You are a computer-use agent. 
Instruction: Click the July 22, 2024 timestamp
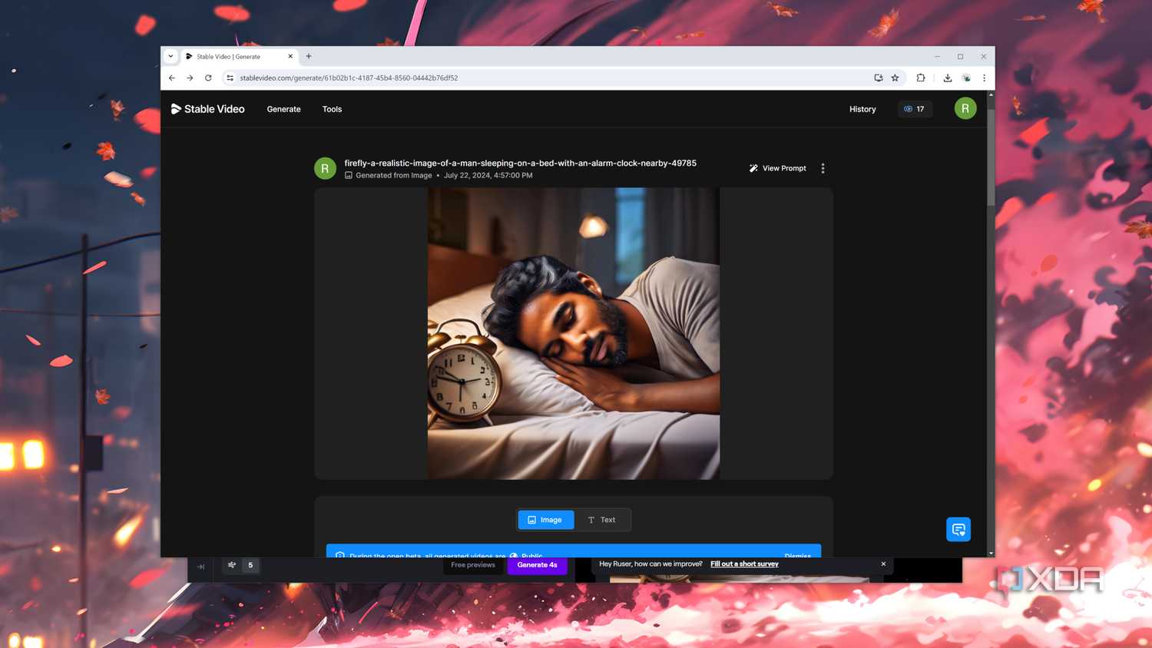[x=488, y=175]
